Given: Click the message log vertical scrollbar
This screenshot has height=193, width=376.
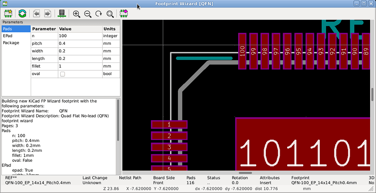Looking at the screenshot, I should [x=118, y=120].
